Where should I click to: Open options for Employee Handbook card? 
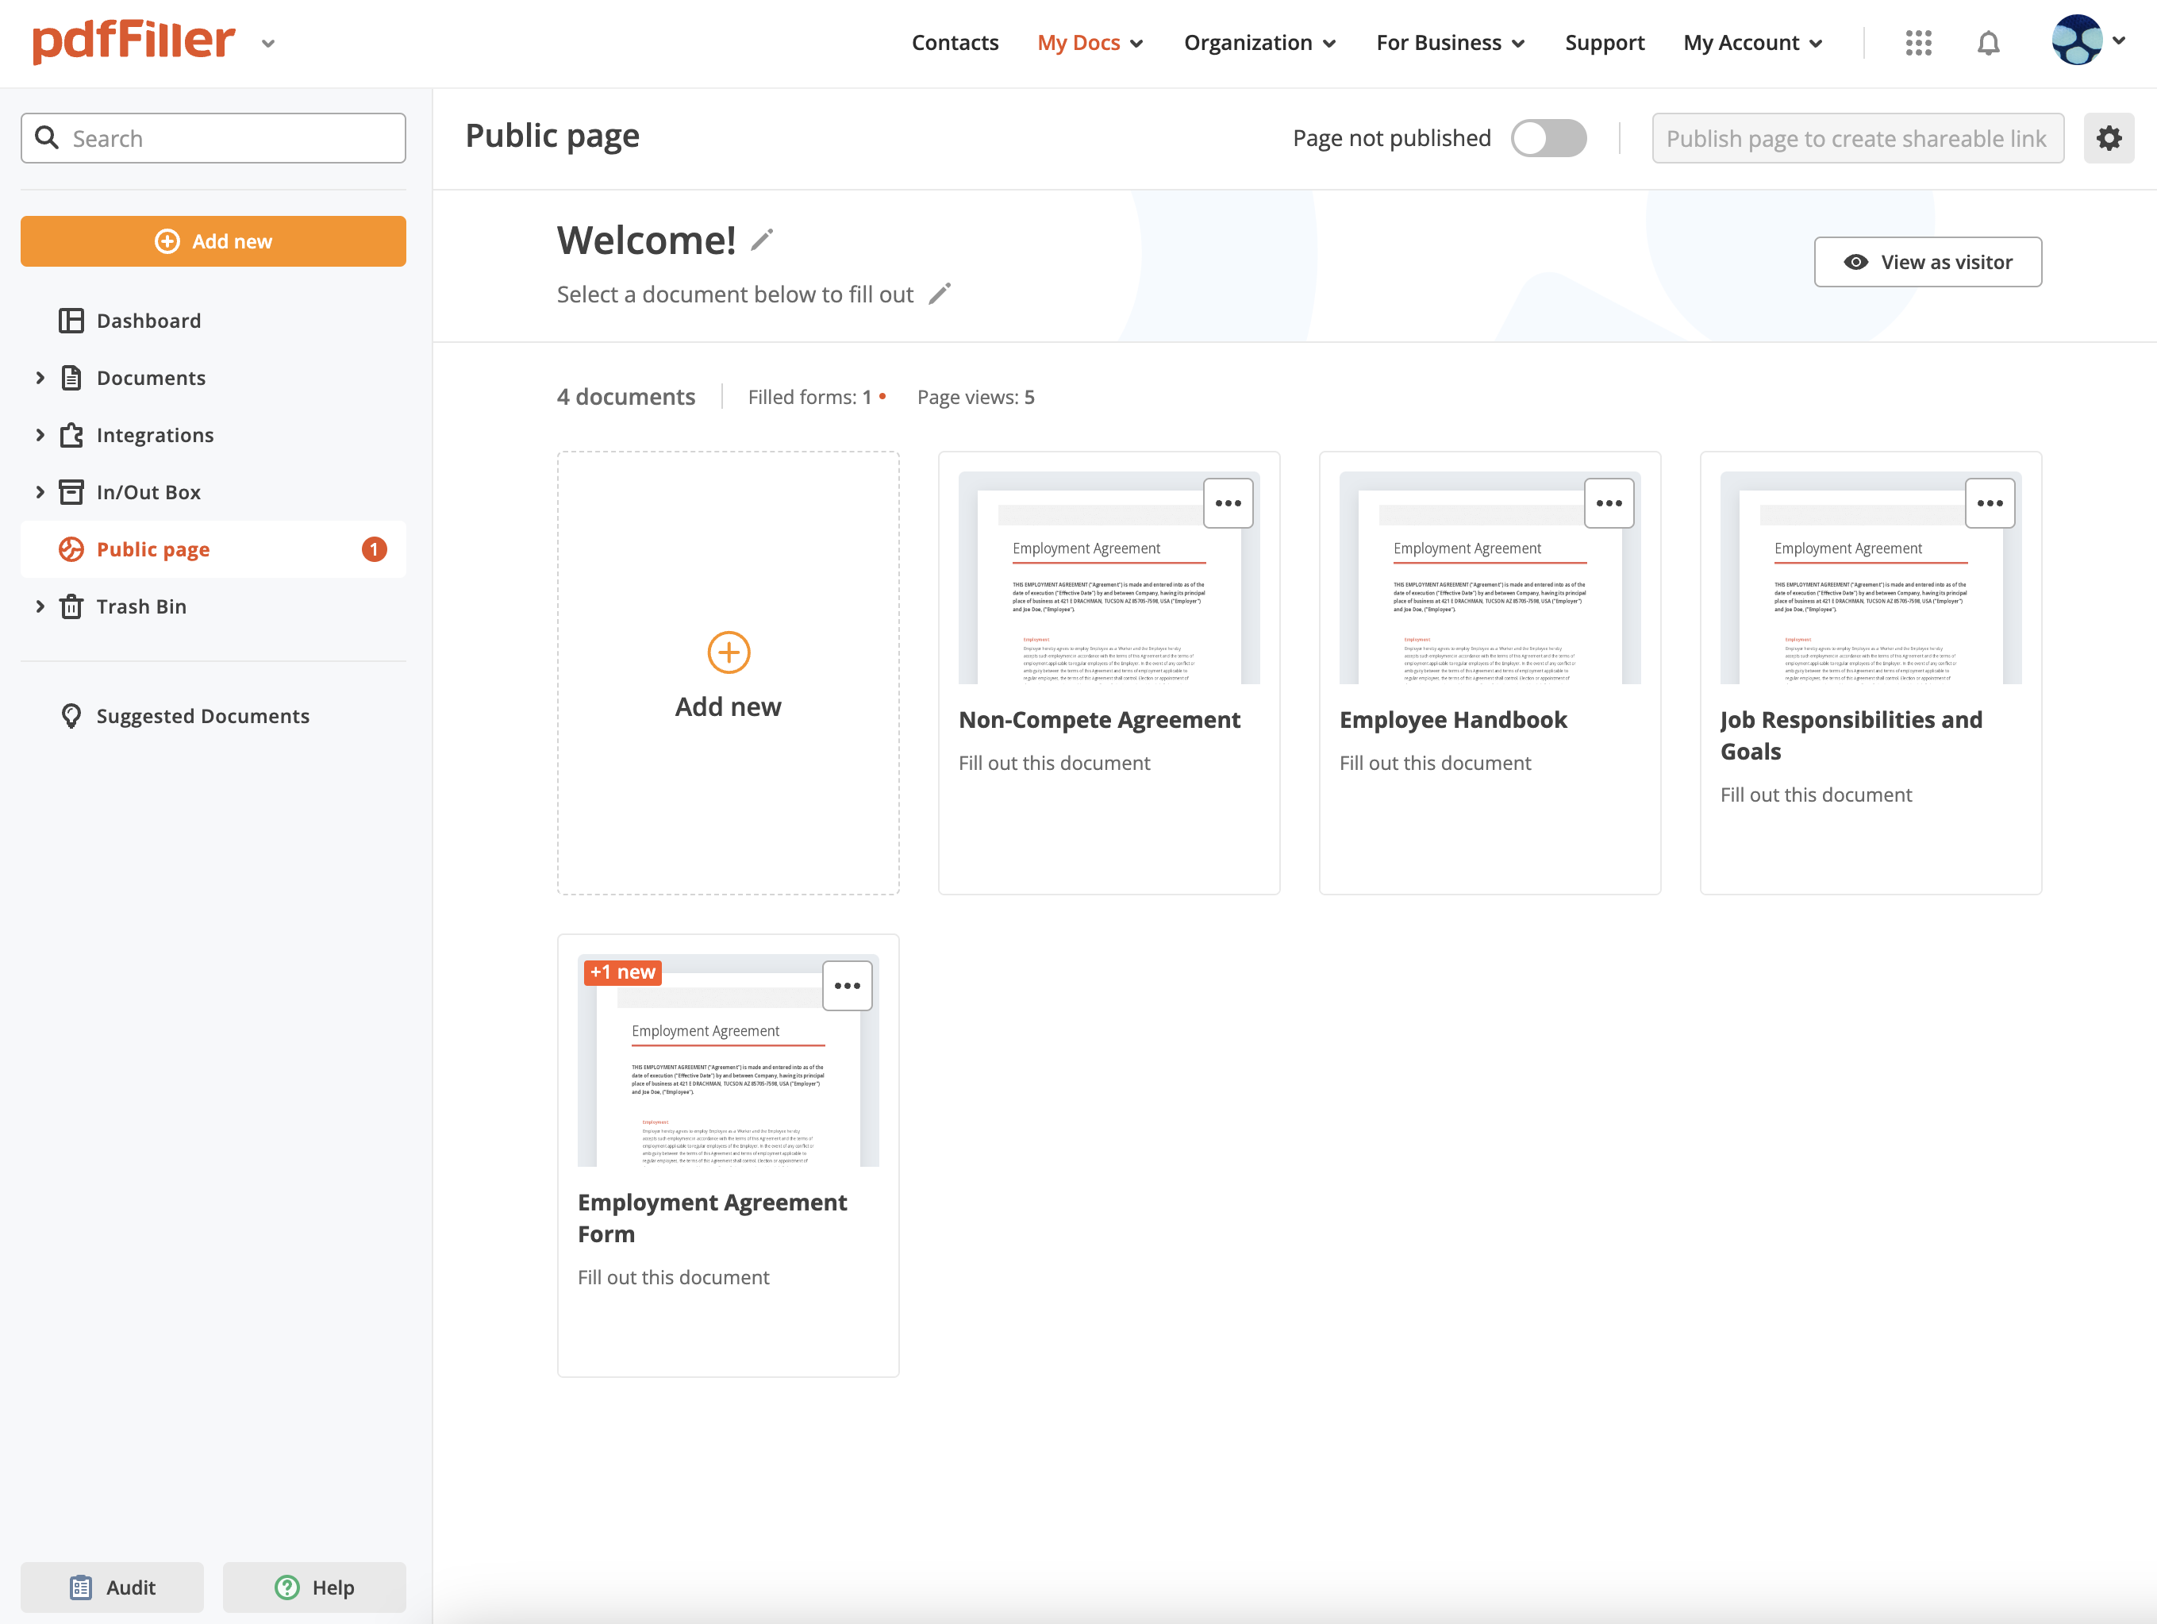click(x=1608, y=503)
